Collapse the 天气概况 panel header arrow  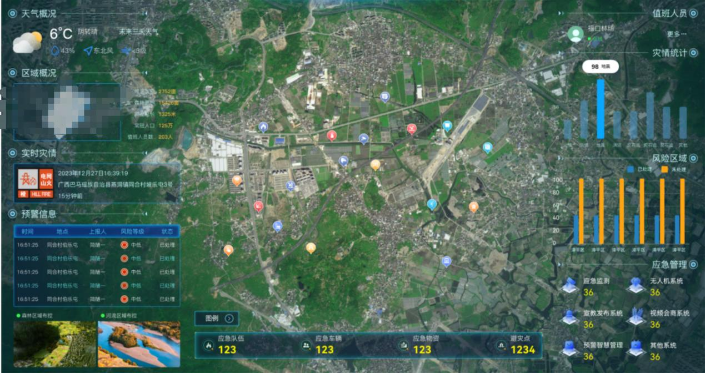145,13
